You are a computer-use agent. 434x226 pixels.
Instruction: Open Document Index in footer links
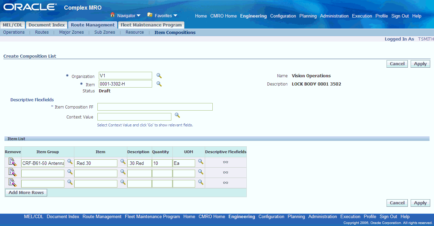(x=63, y=217)
